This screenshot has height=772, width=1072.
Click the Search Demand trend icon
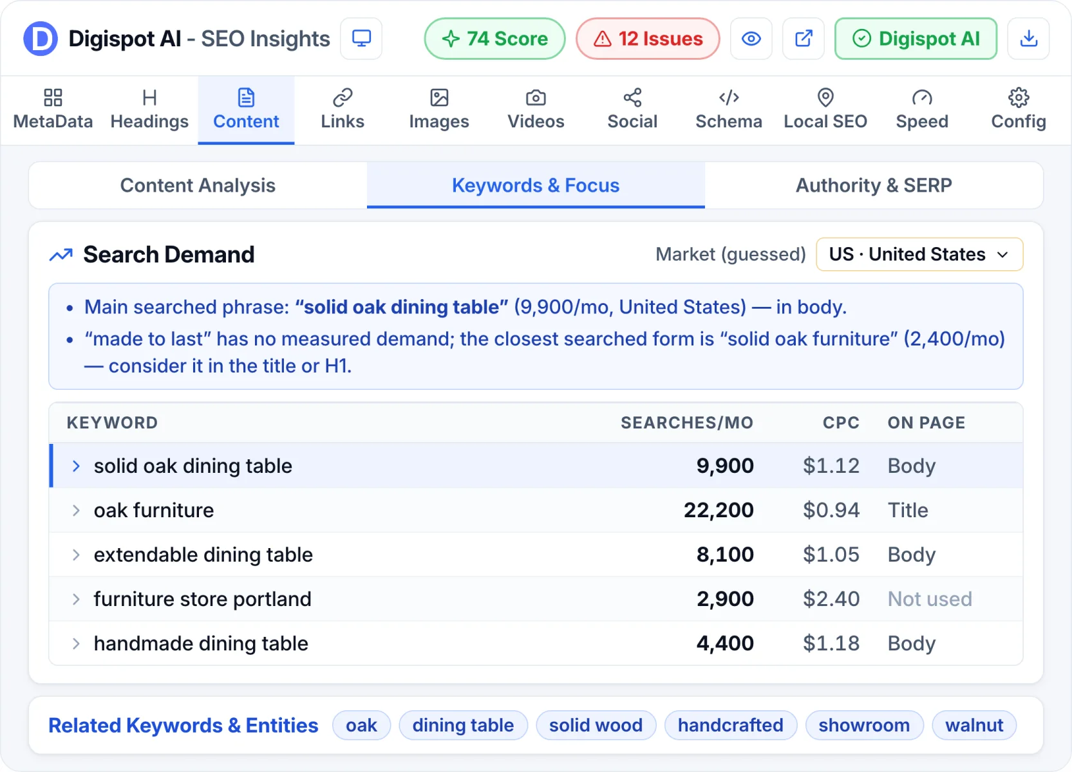pos(61,255)
